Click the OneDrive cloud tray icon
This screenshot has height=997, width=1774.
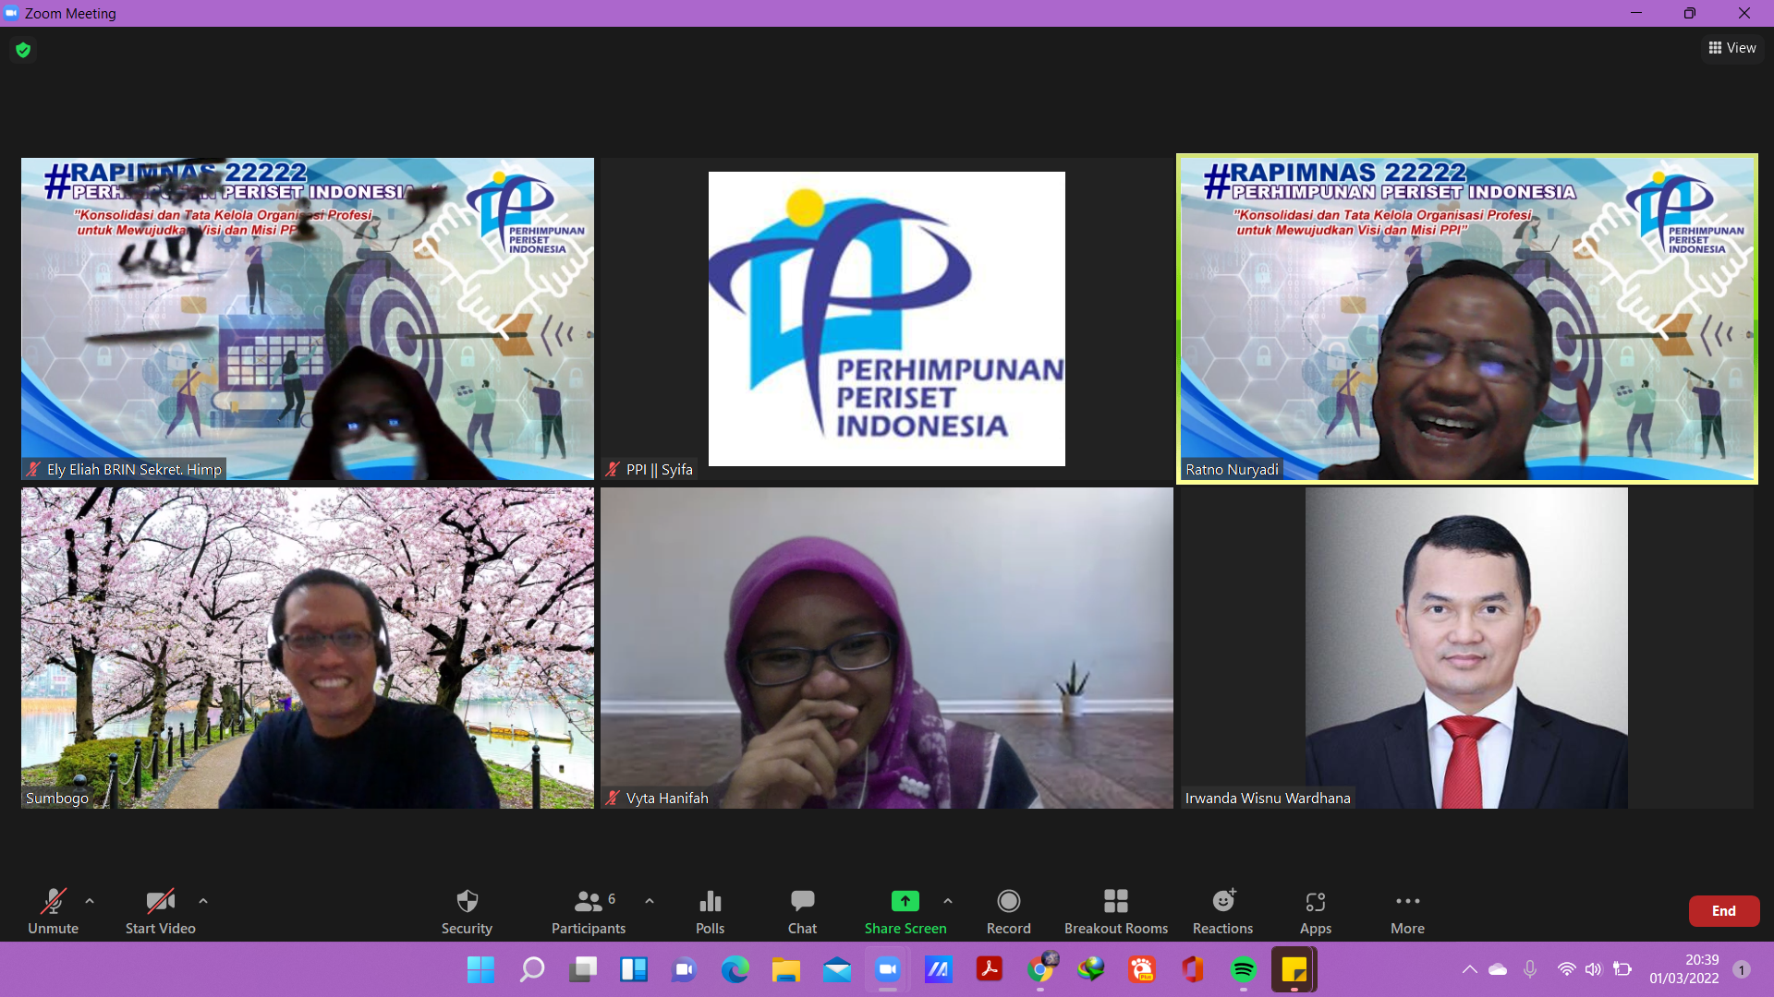(x=1498, y=969)
